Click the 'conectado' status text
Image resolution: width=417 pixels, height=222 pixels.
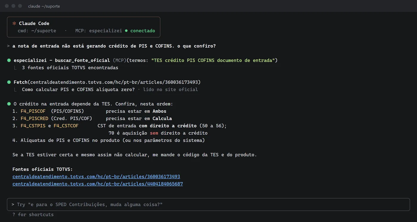[143, 31]
